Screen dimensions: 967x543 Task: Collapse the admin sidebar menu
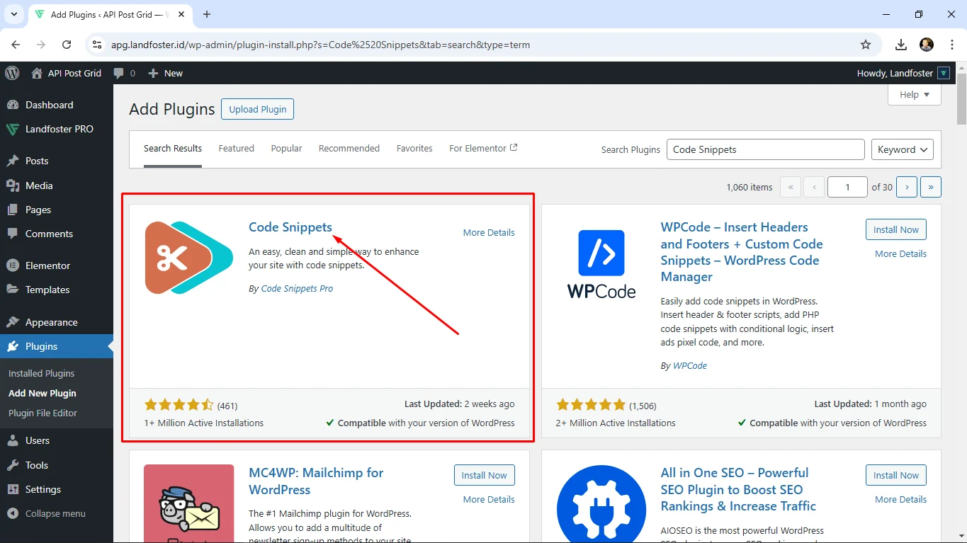tap(47, 513)
